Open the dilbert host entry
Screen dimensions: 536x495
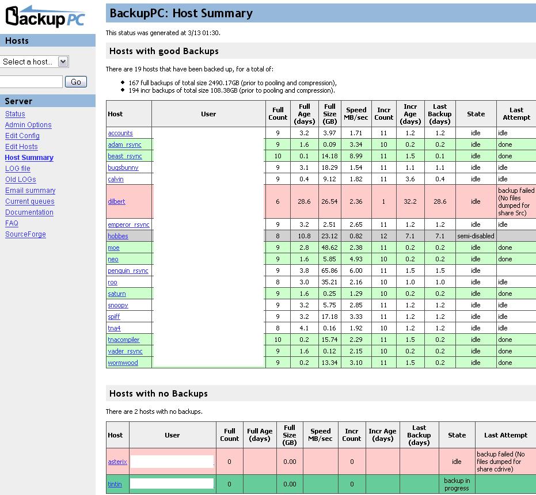[x=116, y=201]
